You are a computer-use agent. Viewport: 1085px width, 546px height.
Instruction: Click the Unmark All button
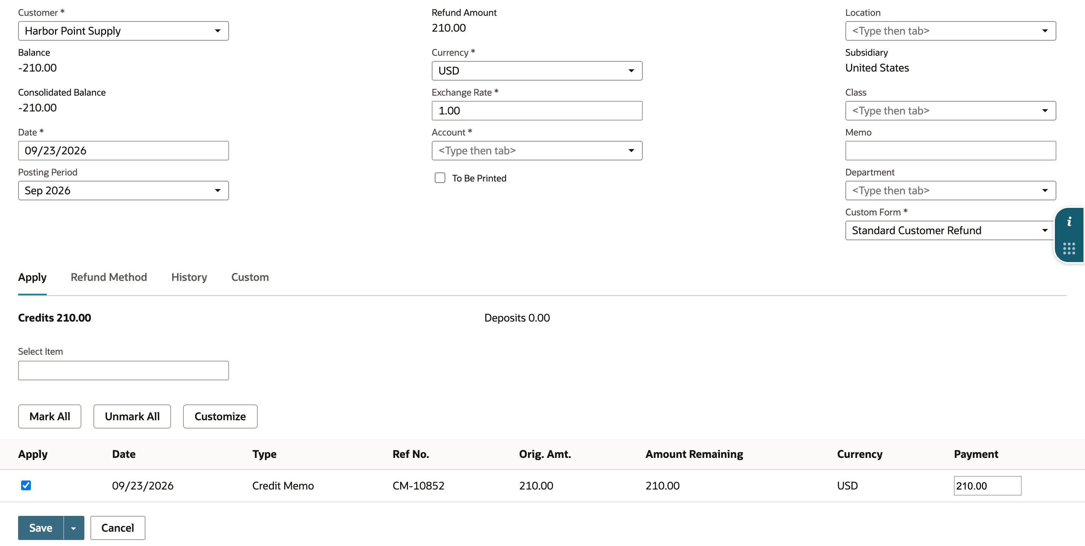pyautogui.click(x=132, y=416)
